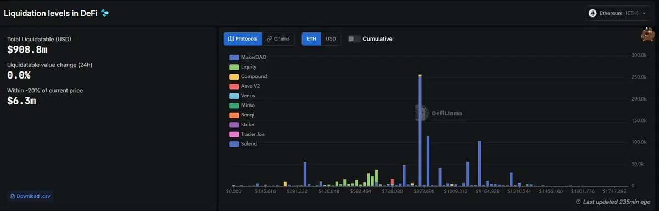Click the $0.000 x-axis label

233,191
